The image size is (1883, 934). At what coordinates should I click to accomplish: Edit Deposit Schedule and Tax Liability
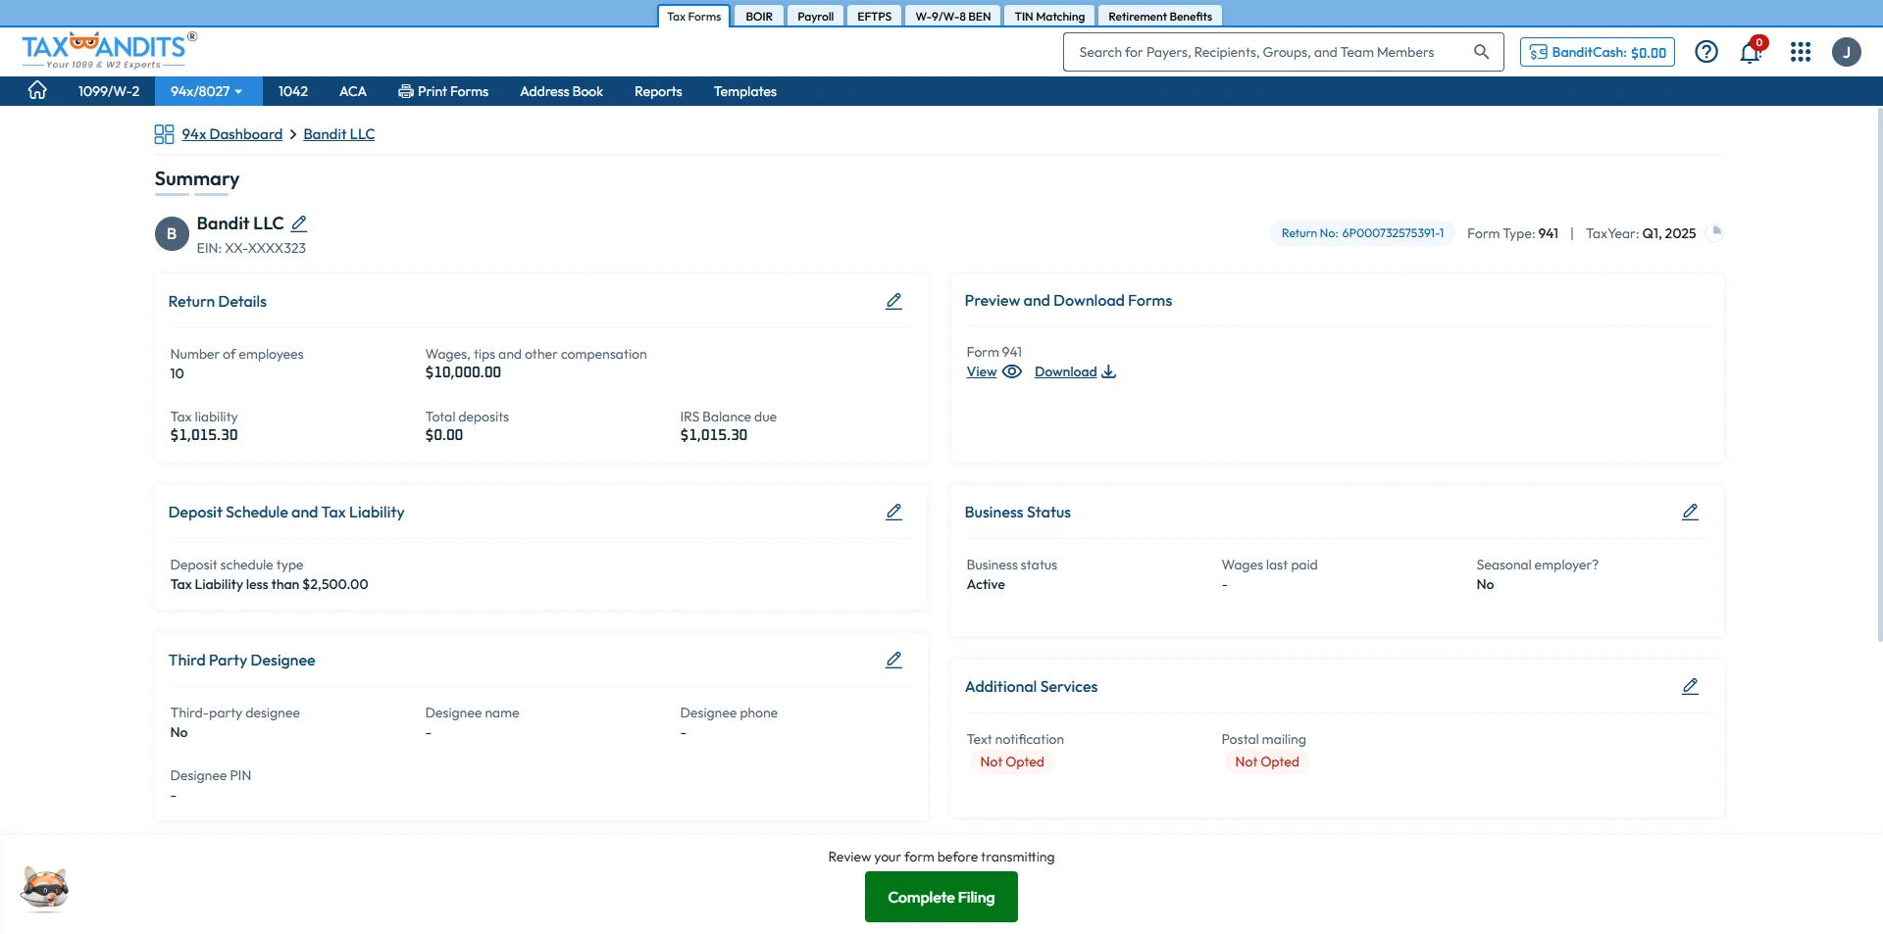coord(893,512)
